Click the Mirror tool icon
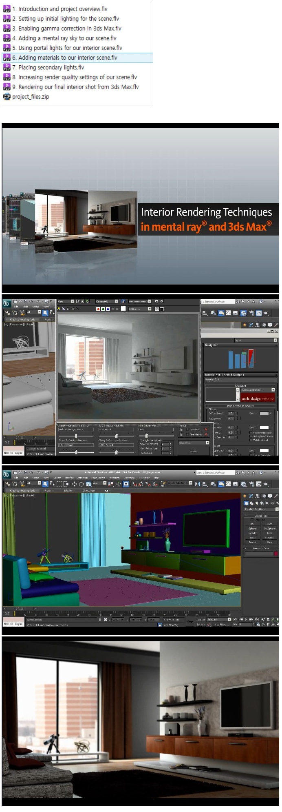Viewport: 282px width, 812px height. pos(198,484)
